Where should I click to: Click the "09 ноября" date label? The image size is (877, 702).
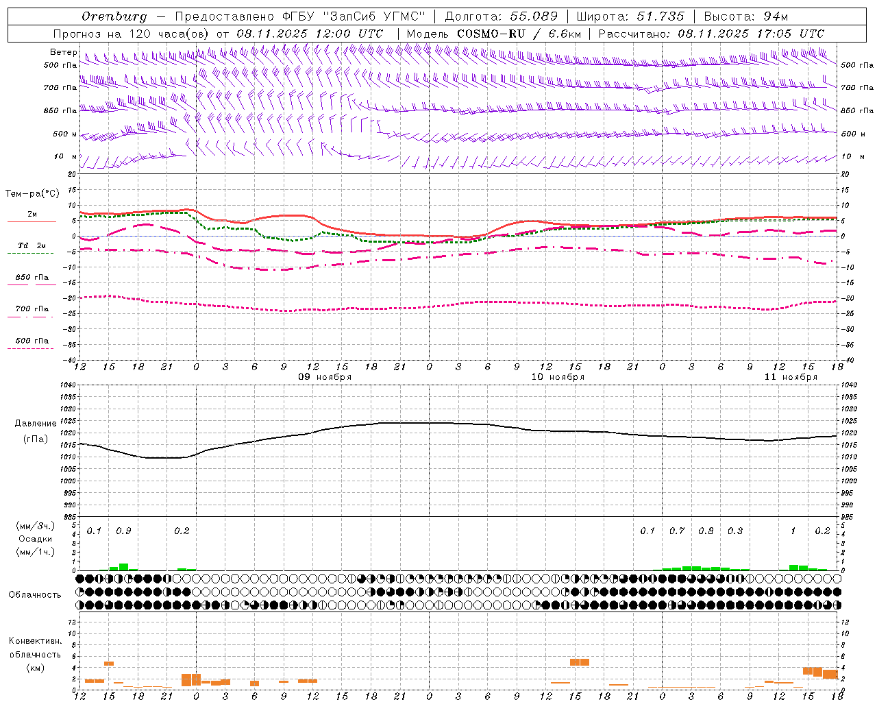(325, 377)
